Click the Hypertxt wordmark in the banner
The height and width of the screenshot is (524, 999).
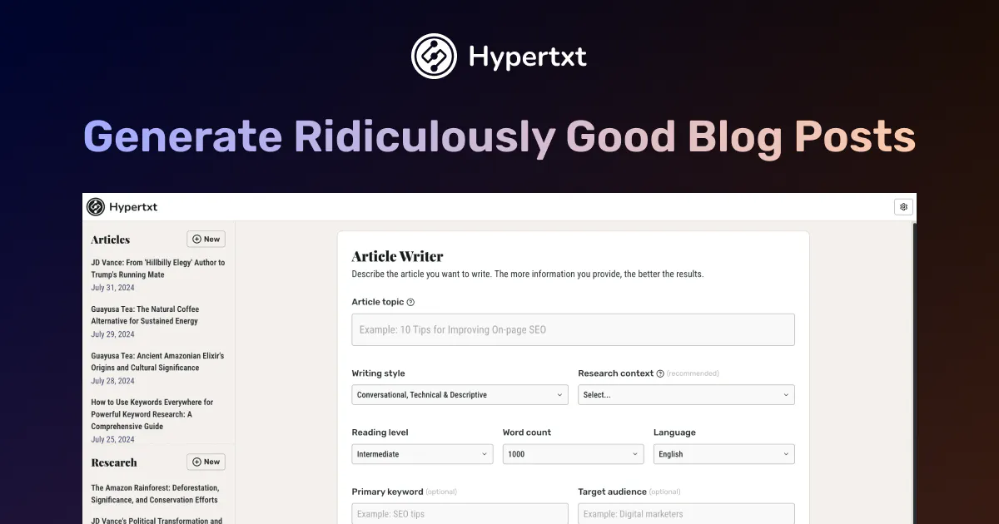pyautogui.click(x=528, y=57)
